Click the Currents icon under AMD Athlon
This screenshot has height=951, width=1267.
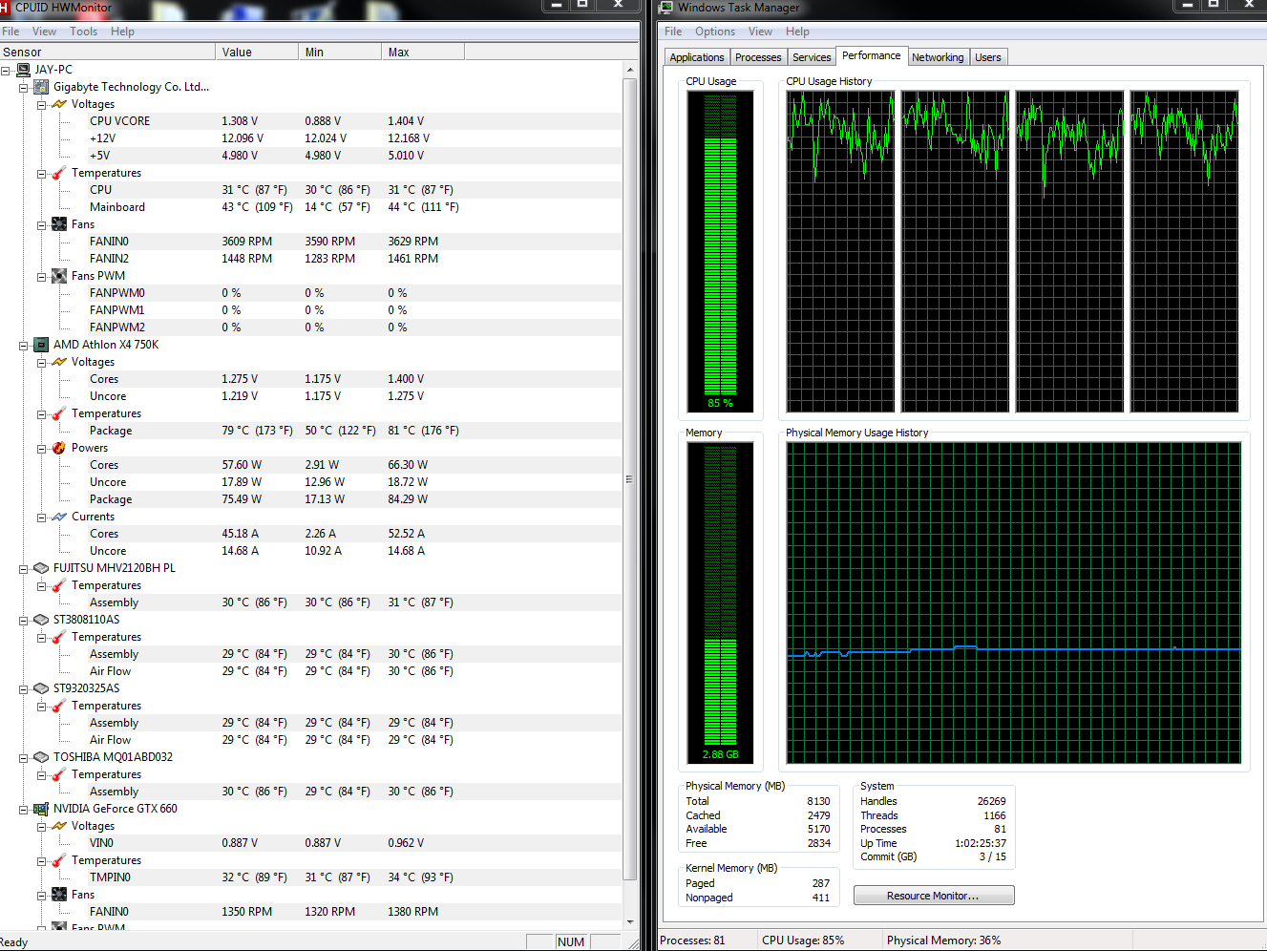(59, 517)
